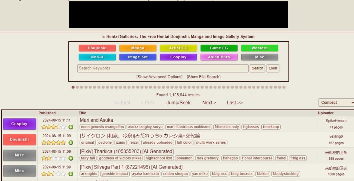Click the Clear button

click(273, 68)
